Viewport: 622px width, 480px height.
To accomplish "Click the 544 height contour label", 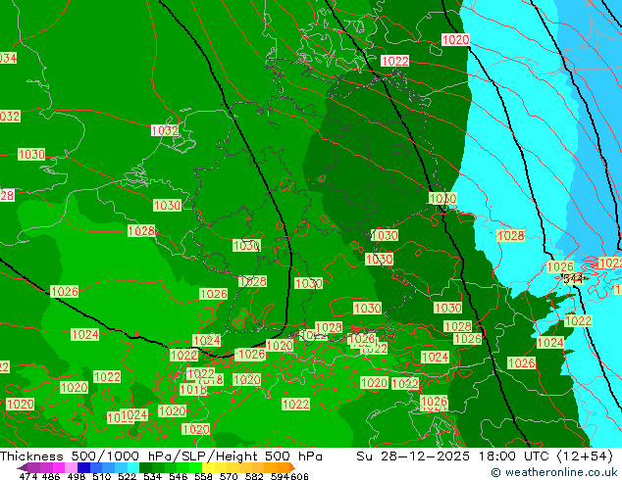I will [573, 278].
